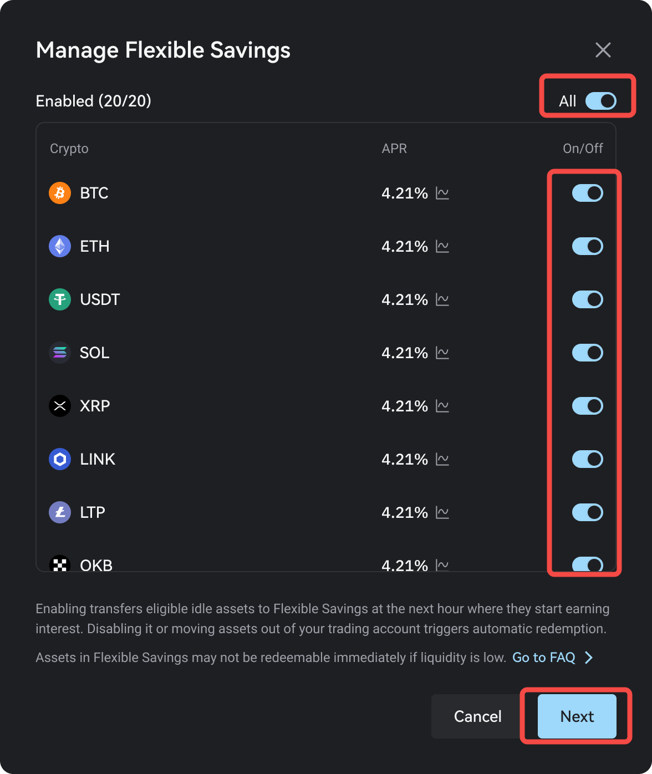Turn off SOL savings switch

588,353
